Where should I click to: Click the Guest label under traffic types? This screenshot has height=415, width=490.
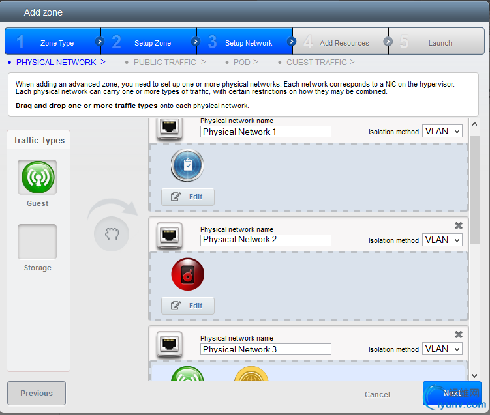pos(37,203)
